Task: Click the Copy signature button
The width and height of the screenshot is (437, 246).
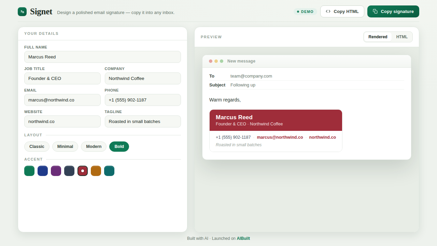Action: click(393, 11)
